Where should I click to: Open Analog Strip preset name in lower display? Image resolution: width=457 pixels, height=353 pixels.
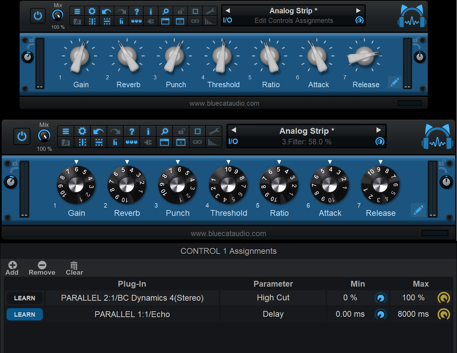click(307, 131)
